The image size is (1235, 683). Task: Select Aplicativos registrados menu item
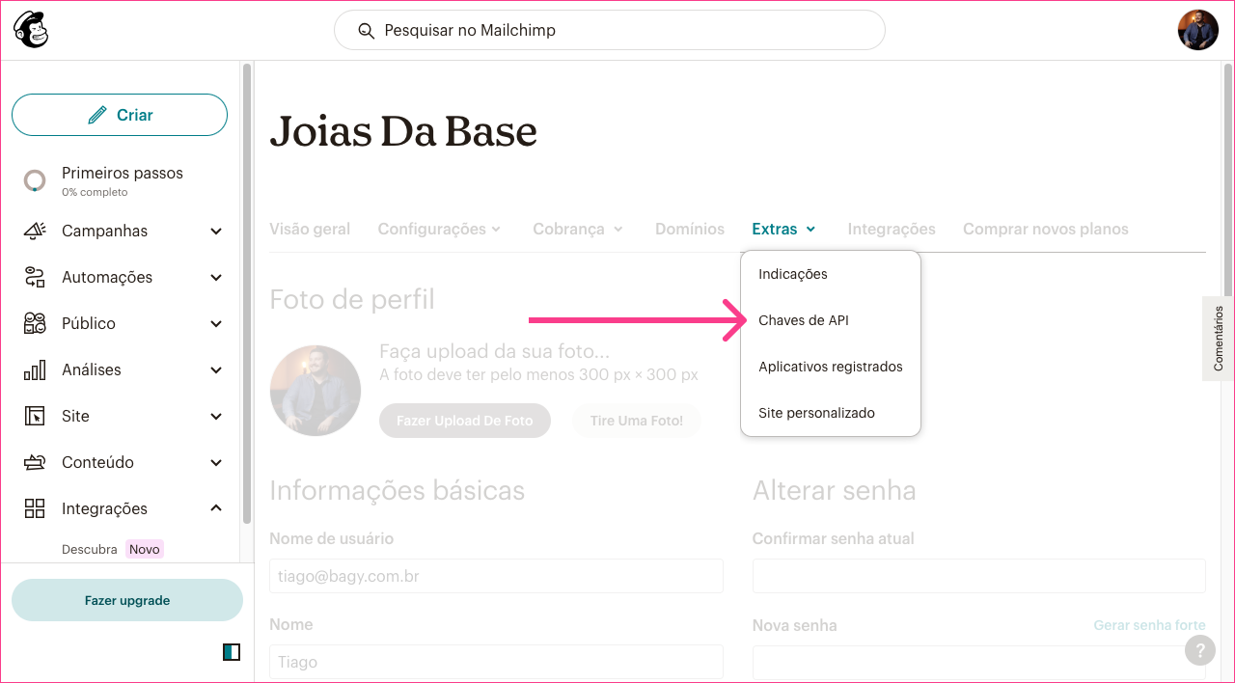[831, 367]
